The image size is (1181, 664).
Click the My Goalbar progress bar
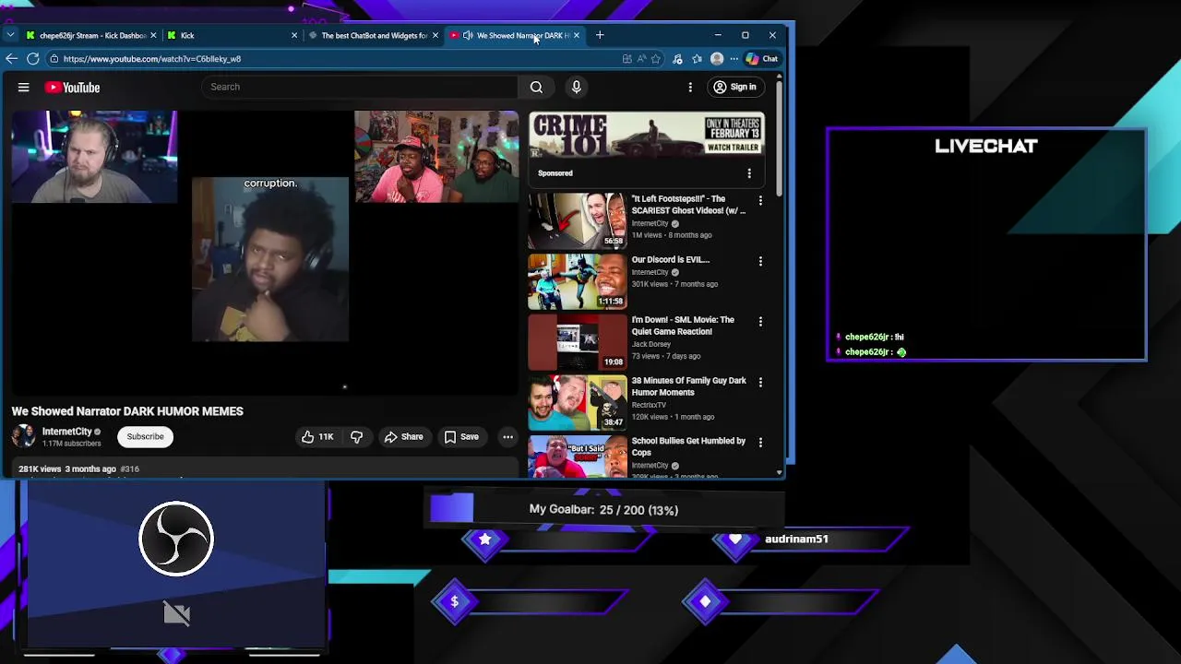(604, 509)
